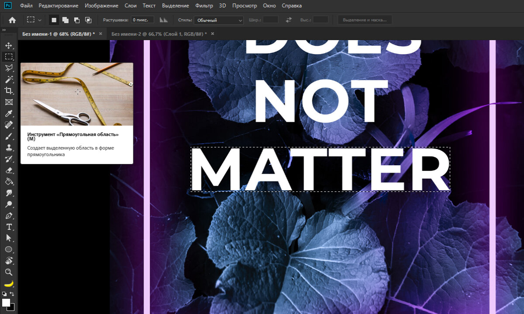Enable New selection mode
This screenshot has width=524, height=314.
point(54,20)
